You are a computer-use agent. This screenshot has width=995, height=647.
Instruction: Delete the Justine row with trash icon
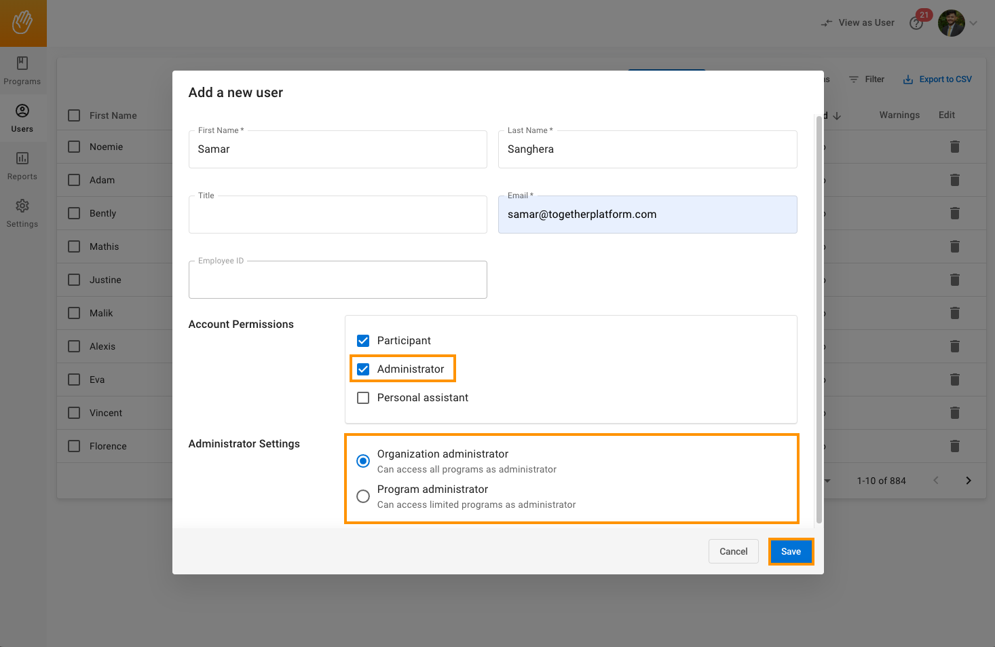pos(955,280)
